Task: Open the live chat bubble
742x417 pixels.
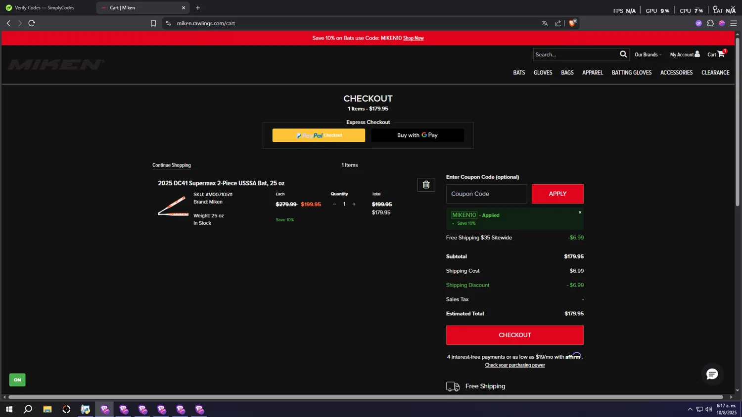Action: (x=712, y=374)
